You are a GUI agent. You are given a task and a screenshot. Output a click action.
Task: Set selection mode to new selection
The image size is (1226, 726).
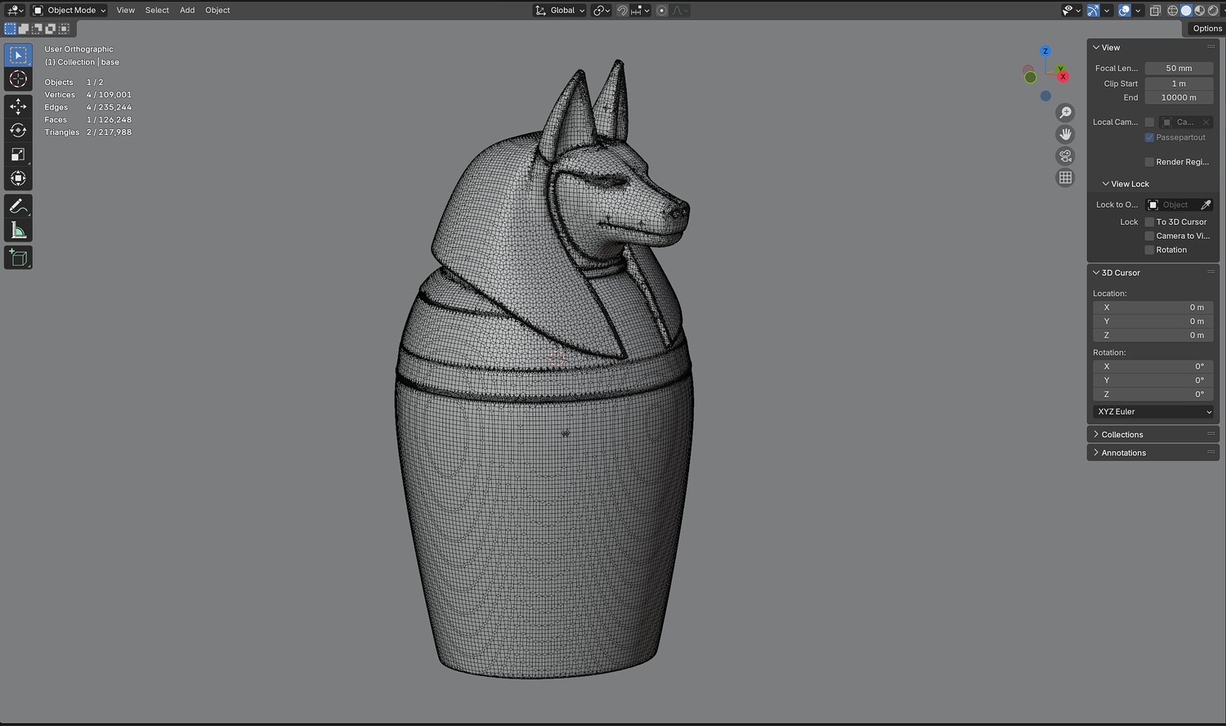(11, 29)
